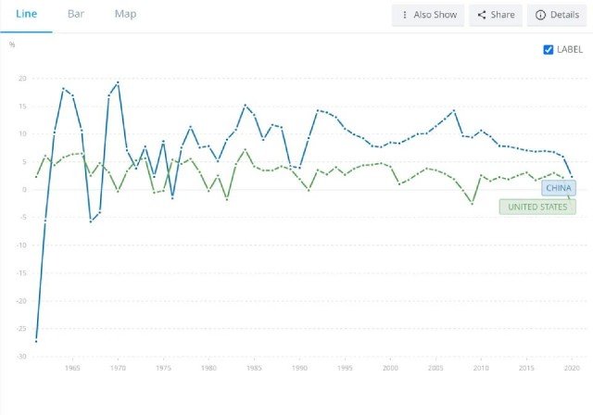Click China's lowest data point near -27

(36, 341)
